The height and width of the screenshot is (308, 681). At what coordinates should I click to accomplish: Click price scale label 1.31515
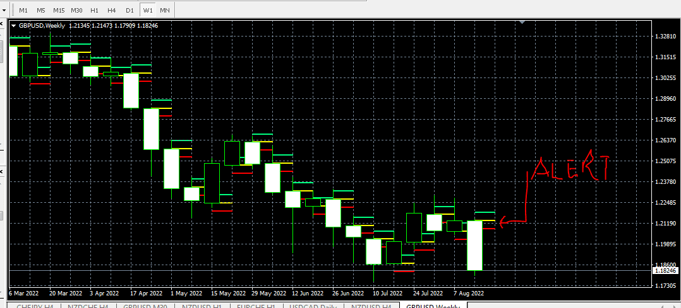click(665, 57)
